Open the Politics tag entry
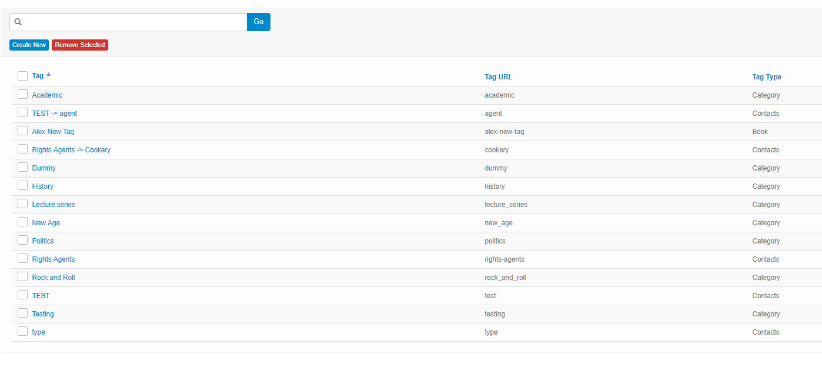Viewport: 822px width, 367px height. pos(43,241)
